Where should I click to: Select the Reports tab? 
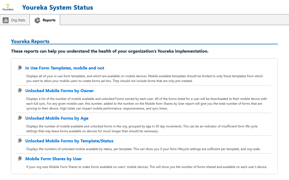point(45,20)
